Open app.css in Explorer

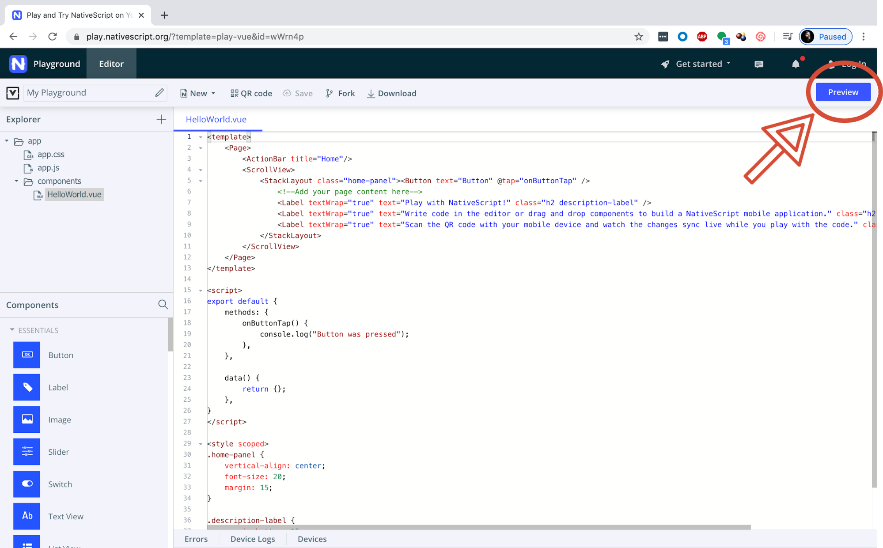point(50,154)
